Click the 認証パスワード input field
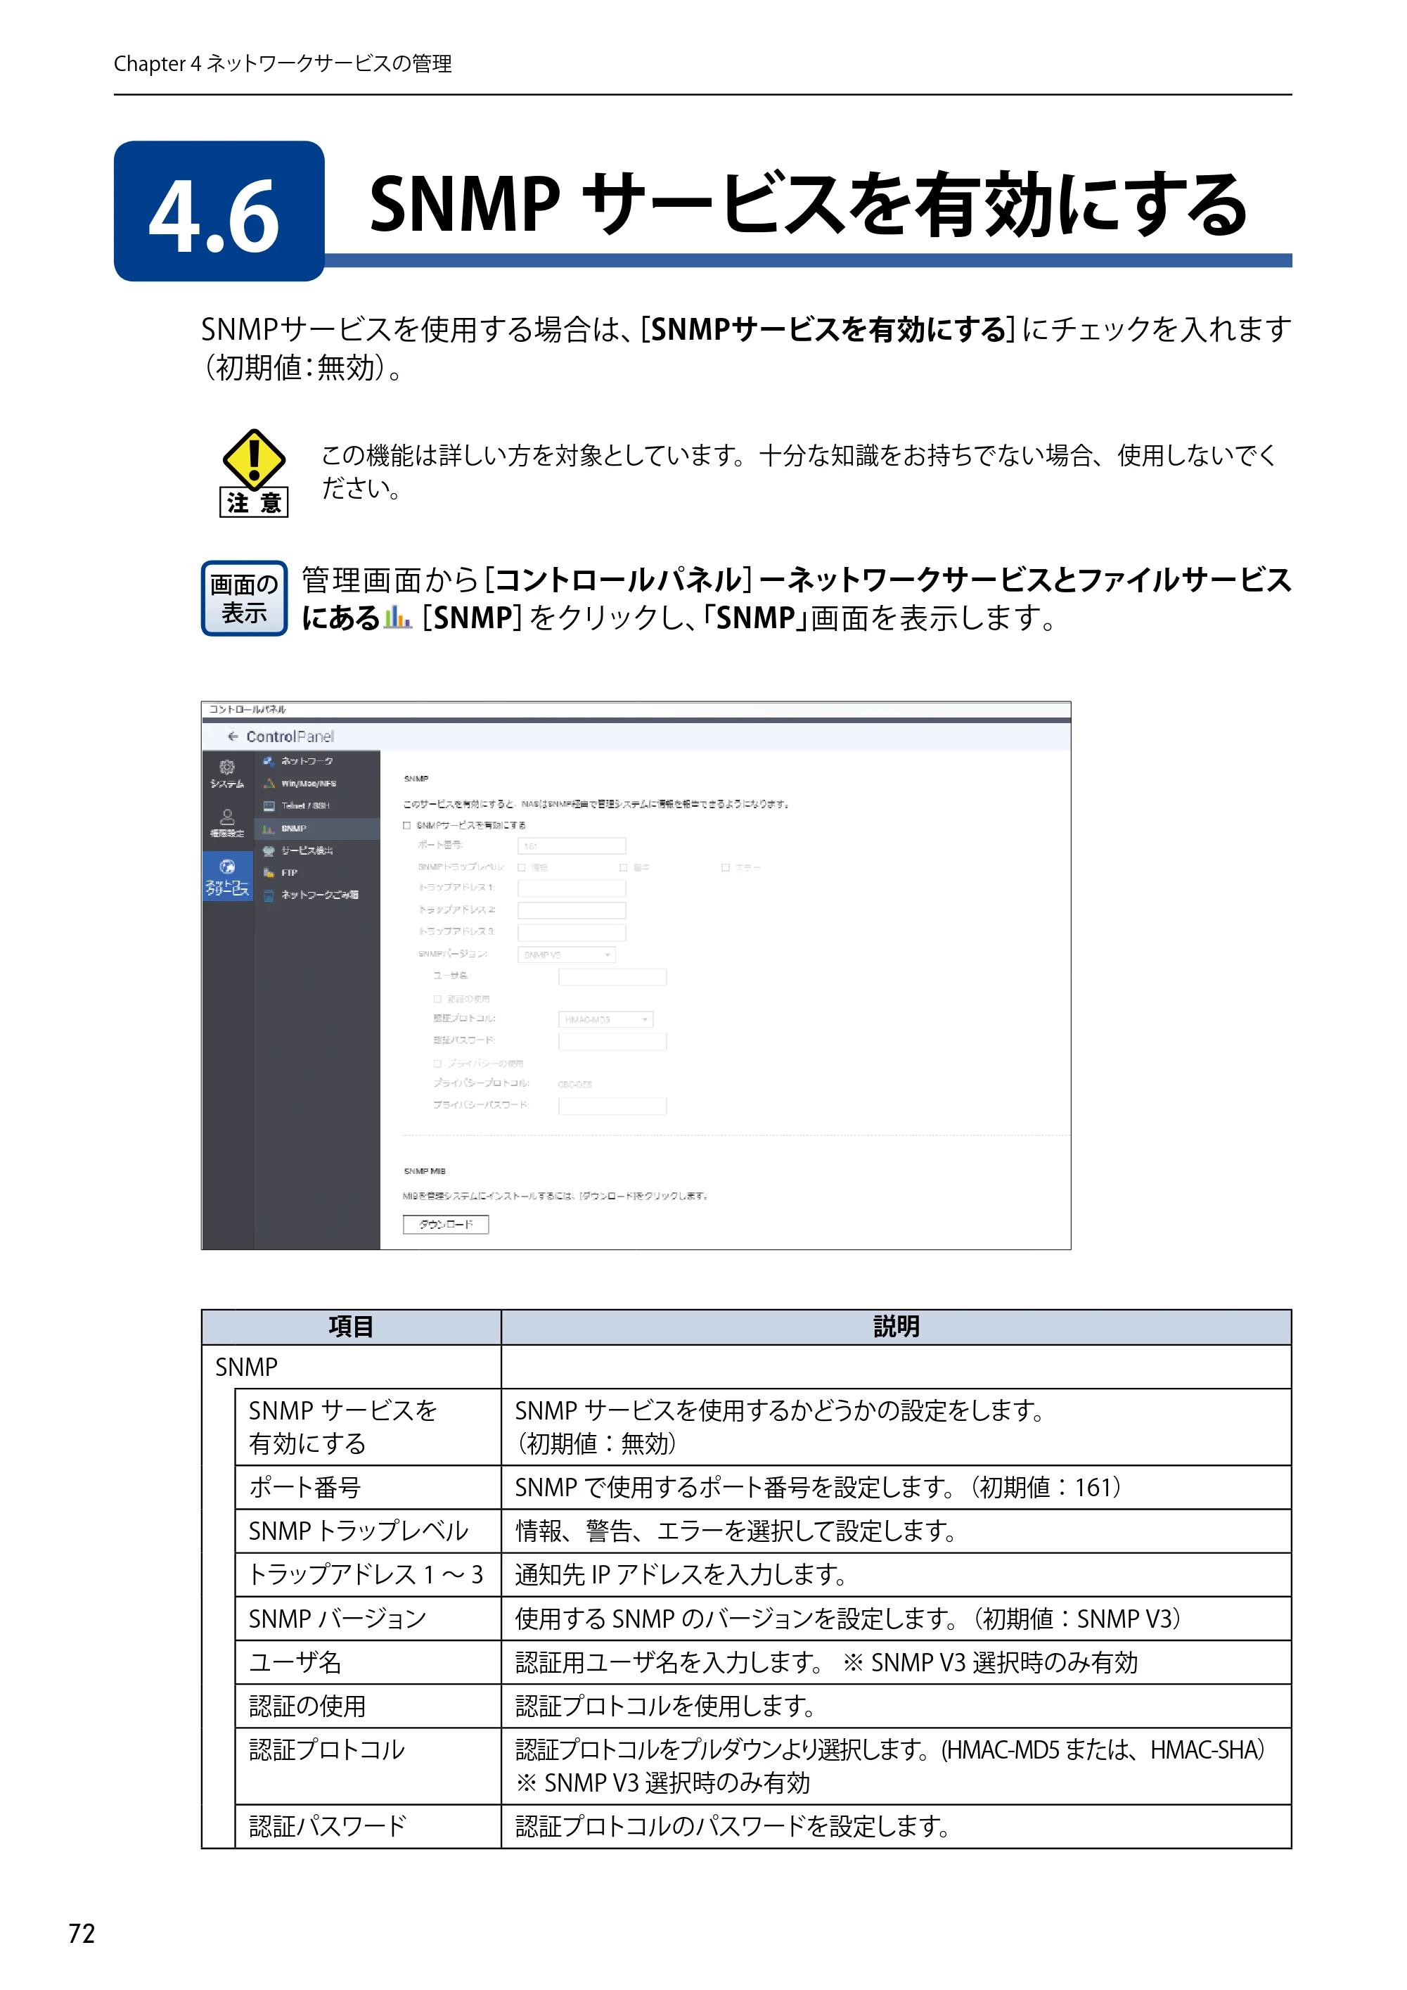This screenshot has width=1407, height=1990. click(x=612, y=1041)
